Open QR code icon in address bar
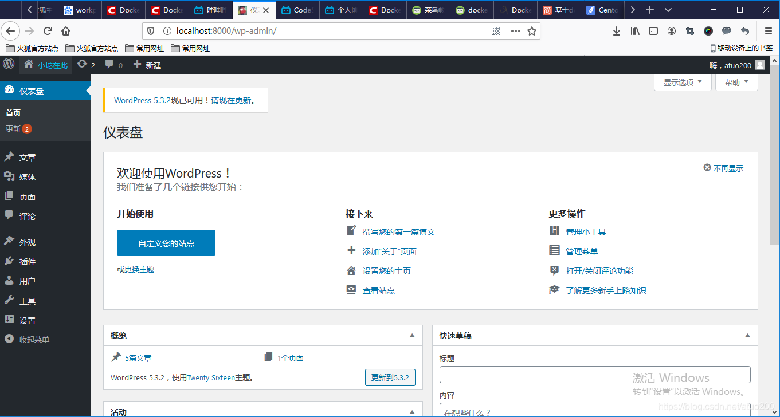 click(x=496, y=31)
